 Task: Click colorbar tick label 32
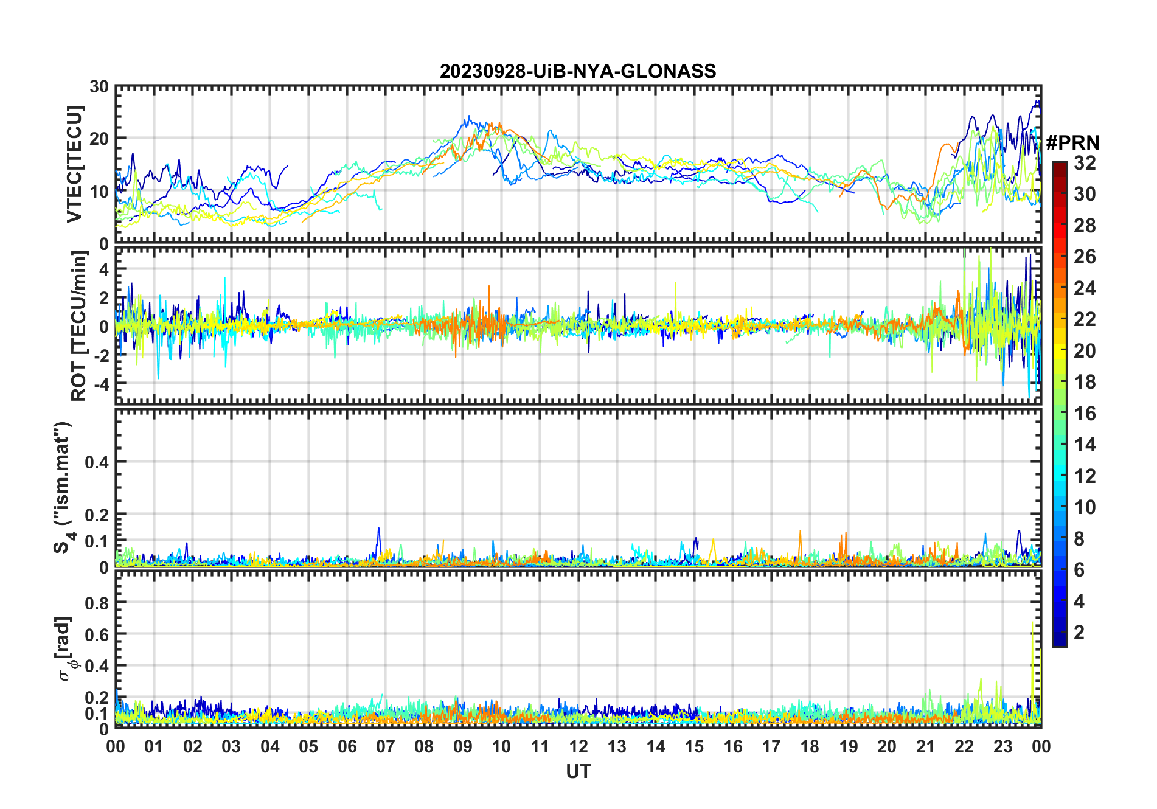point(1085,162)
